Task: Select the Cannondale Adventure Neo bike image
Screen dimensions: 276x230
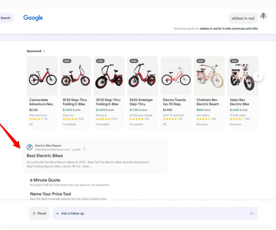Action: [42, 76]
